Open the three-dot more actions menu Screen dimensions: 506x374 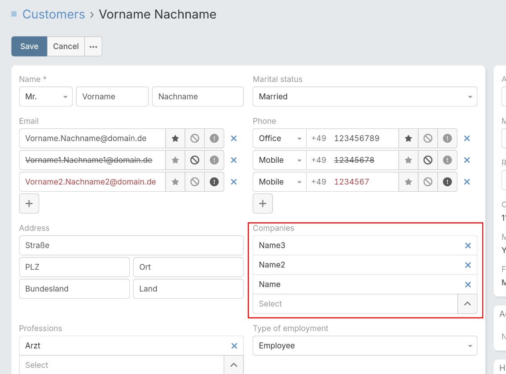tap(93, 46)
